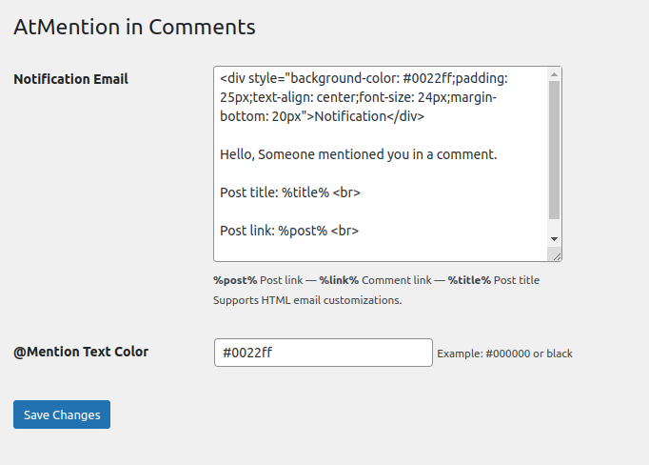Click the Save Changes button
Image resolution: width=649 pixels, height=465 pixels.
[62, 414]
